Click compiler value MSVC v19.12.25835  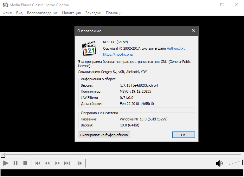click(135, 91)
